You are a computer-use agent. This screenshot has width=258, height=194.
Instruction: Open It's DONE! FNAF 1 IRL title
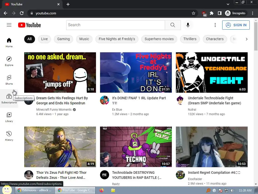[x=139, y=101]
